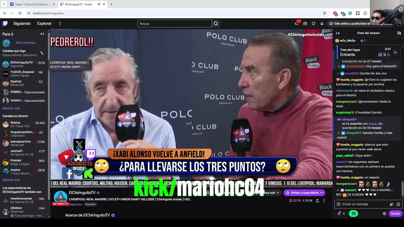
Task: Mute the ElChiringuitoTV tab audio icon
Action: (99, 4)
